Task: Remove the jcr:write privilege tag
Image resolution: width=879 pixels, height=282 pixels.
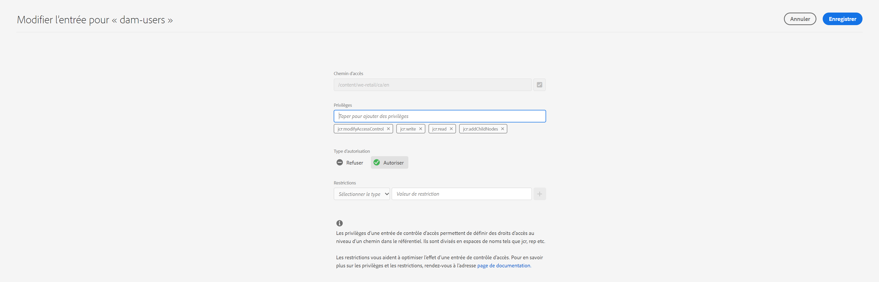Action: coord(420,129)
